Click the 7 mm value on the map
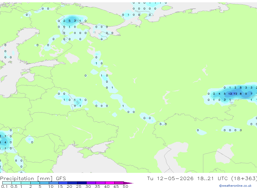The height and width of the screenshot is (188, 257). pyautogui.click(x=251, y=94)
